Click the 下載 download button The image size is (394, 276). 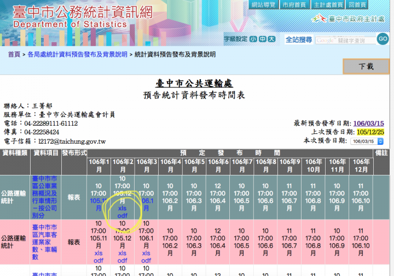(366, 66)
